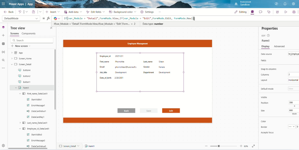Open the Data pane icon in left rail
Screen dimensions: 299x150
point(3,44)
